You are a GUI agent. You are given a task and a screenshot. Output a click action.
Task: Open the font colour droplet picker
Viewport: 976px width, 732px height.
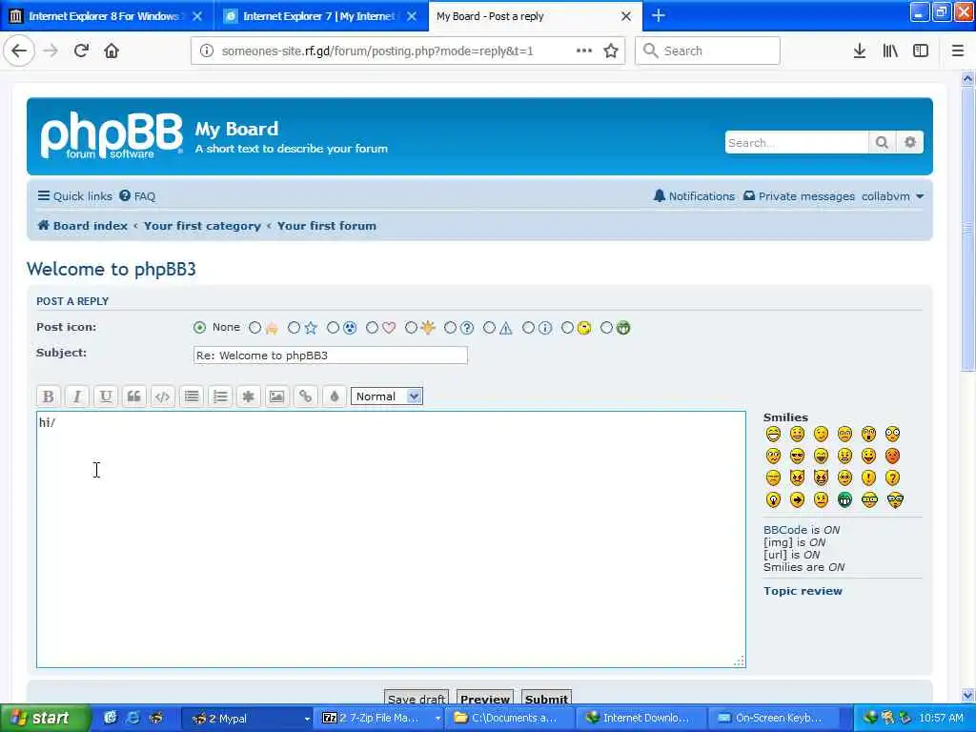(335, 396)
